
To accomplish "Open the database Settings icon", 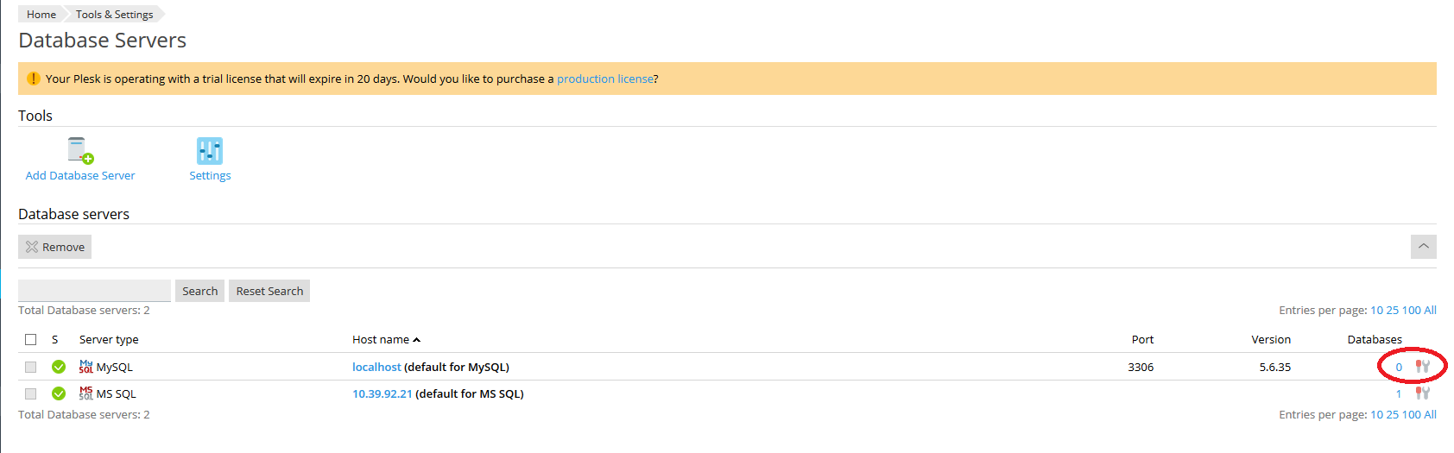I will click(x=210, y=151).
